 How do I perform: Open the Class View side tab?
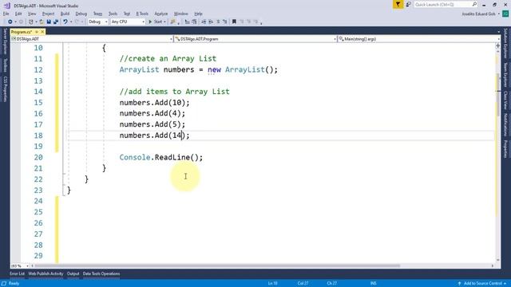pos(505,100)
